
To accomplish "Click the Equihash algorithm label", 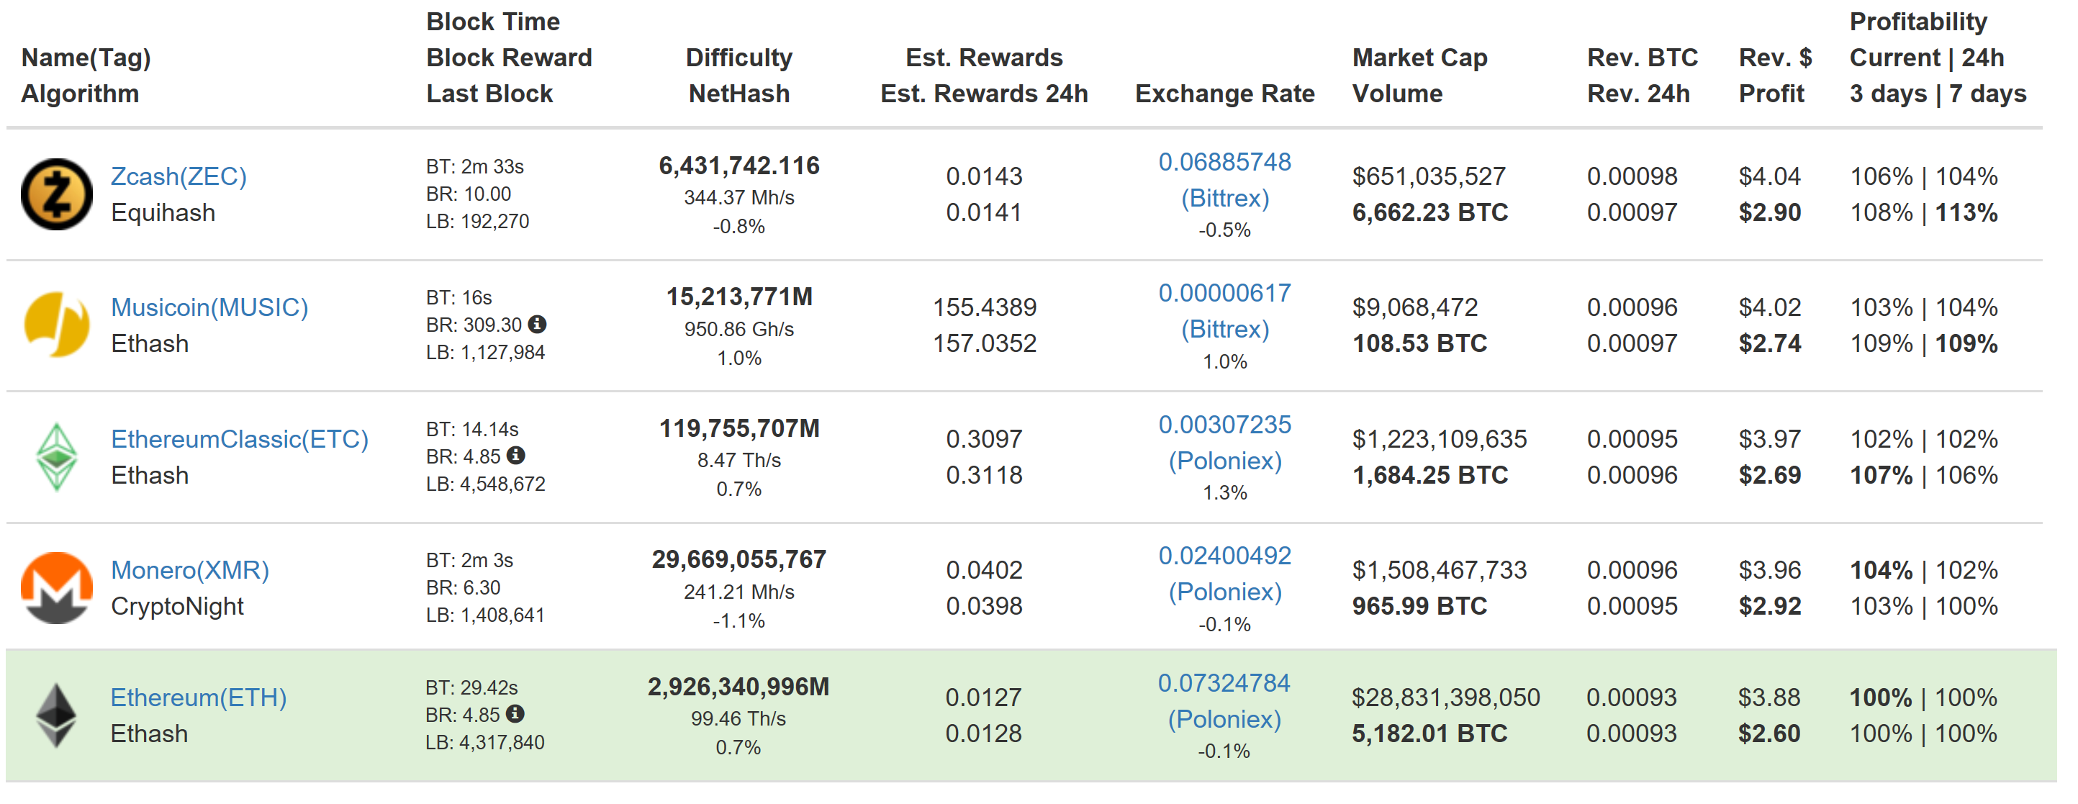I will pyautogui.click(x=163, y=213).
